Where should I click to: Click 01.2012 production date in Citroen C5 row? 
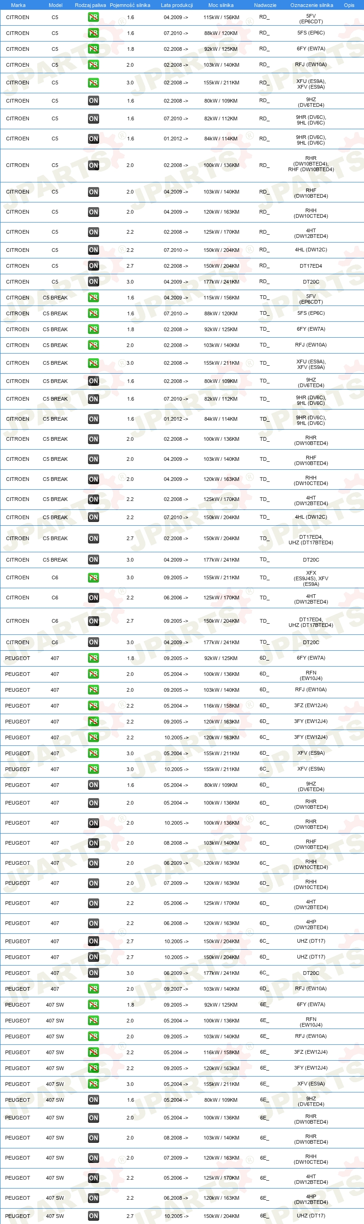coord(176,139)
